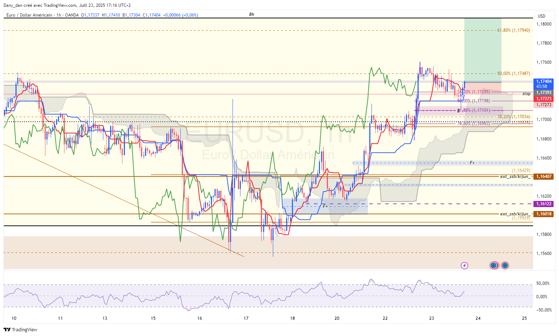
Task: Click the 0,00% oscillator axis label
Action: click(542, 297)
